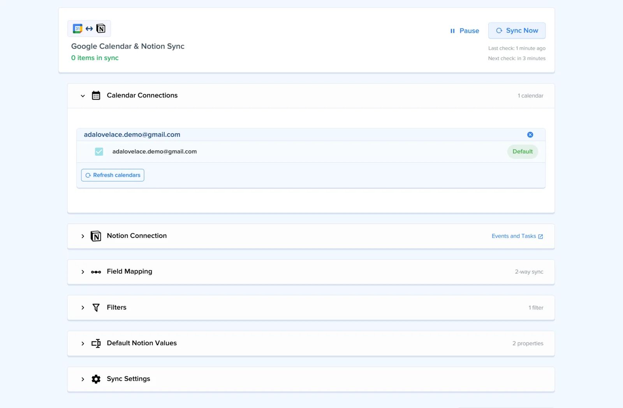Collapse the Calendar Connections section
Image resolution: width=623 pixels, height=408 pixels.
click(83, 96)
